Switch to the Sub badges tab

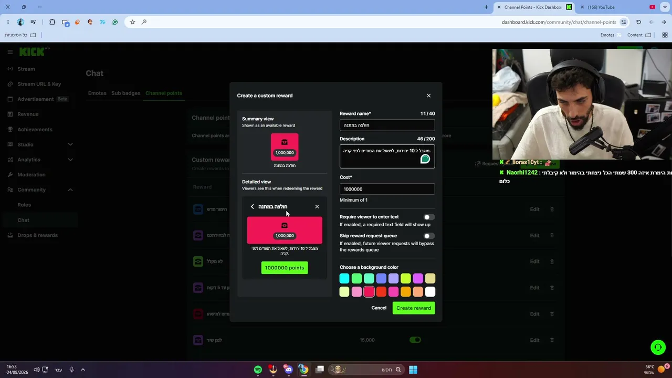pyautogui.click(x=126, y=93)
